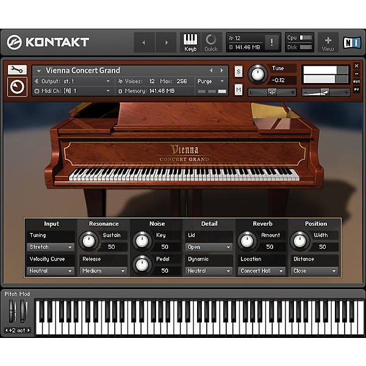The width and height of the screenshot is (366, 366).
Task: Toggle the PV performance view button
Action: [x=356, y=90]
